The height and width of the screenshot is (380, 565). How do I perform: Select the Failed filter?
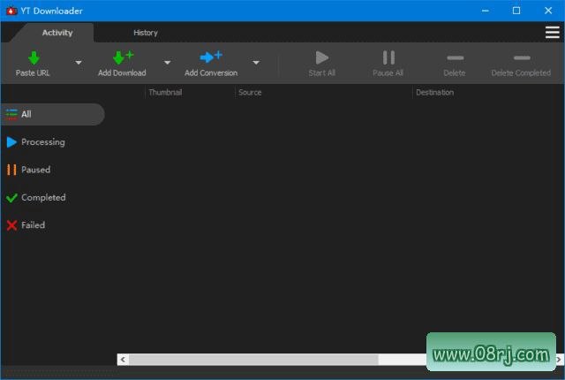[x=26, y=225]
